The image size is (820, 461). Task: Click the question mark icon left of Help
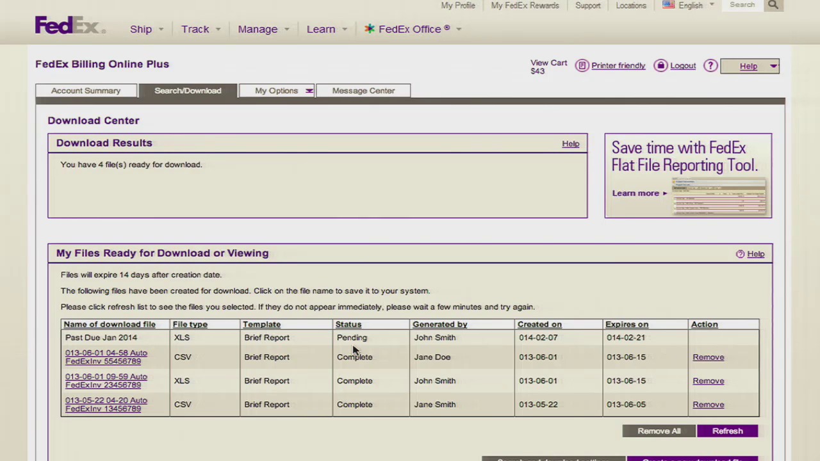[x=710, y=65]
